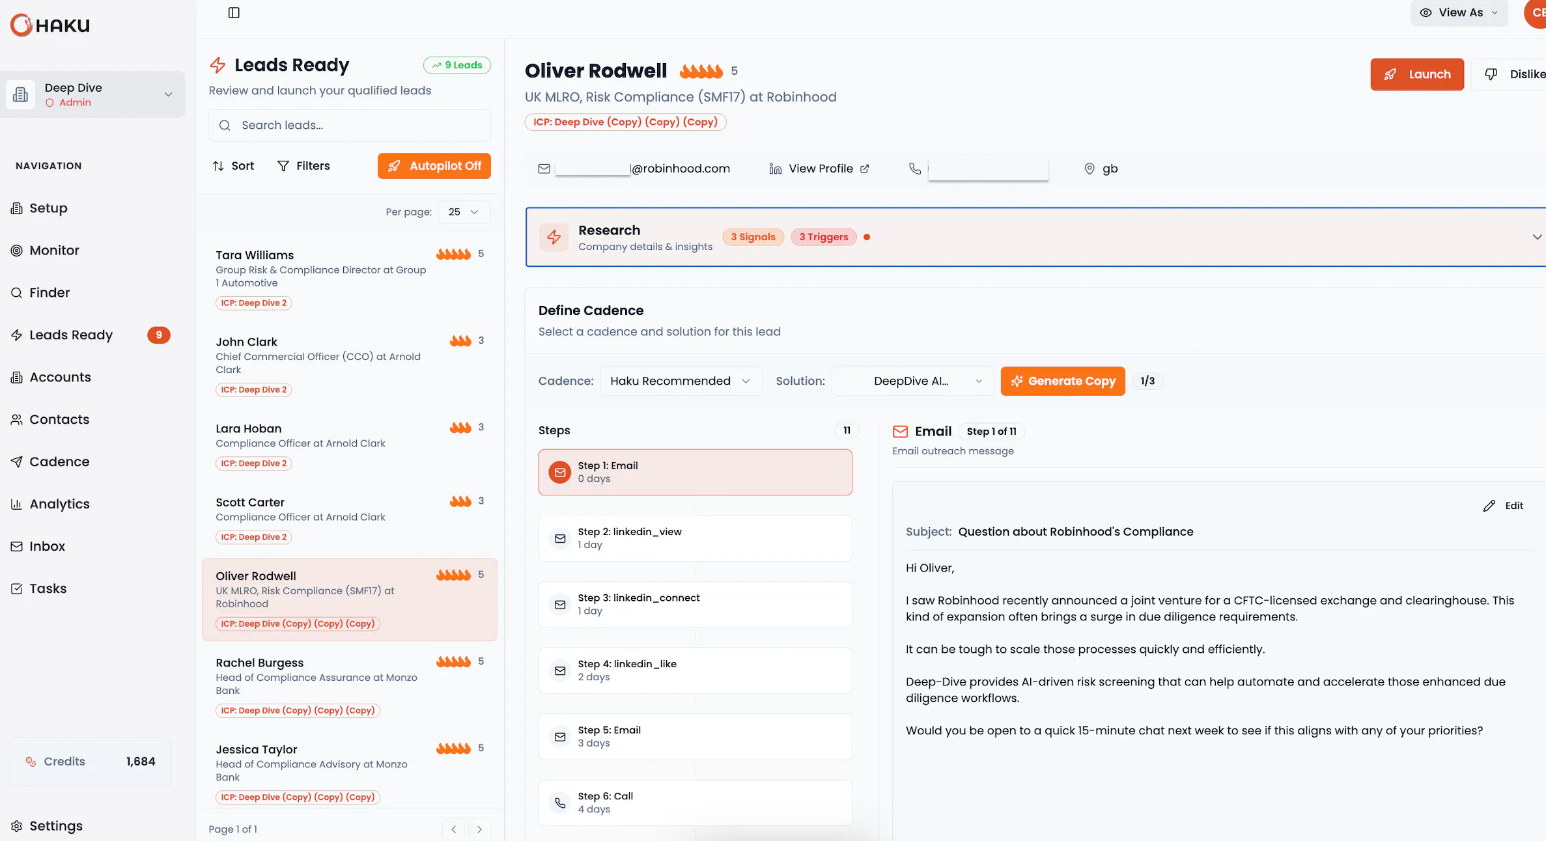The image size is (1546, 841).
Task: Open the View Profile link
Action: 828,169
